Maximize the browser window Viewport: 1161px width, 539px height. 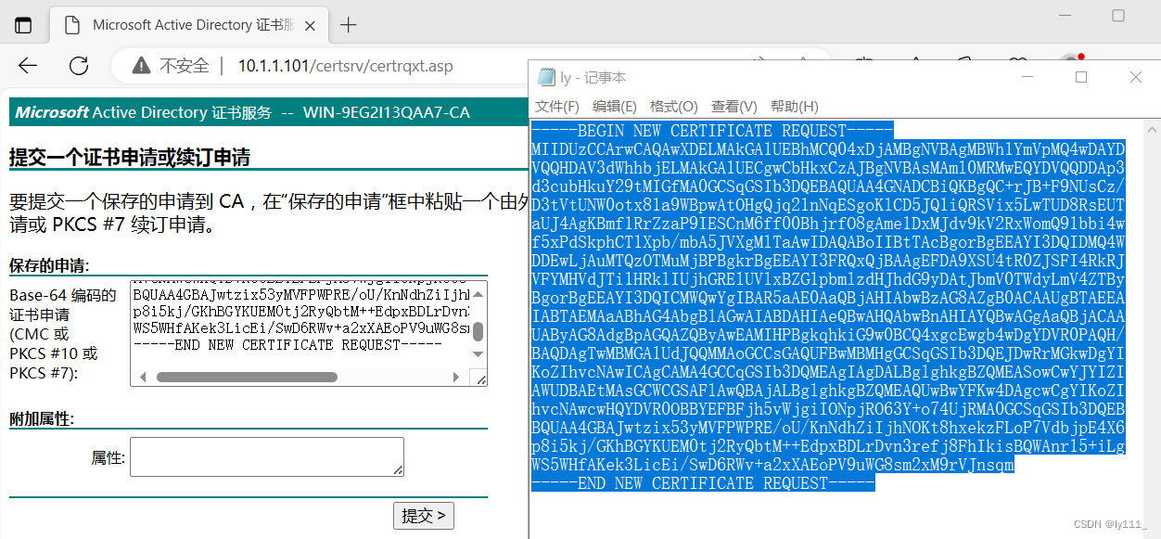point(1118,16)
